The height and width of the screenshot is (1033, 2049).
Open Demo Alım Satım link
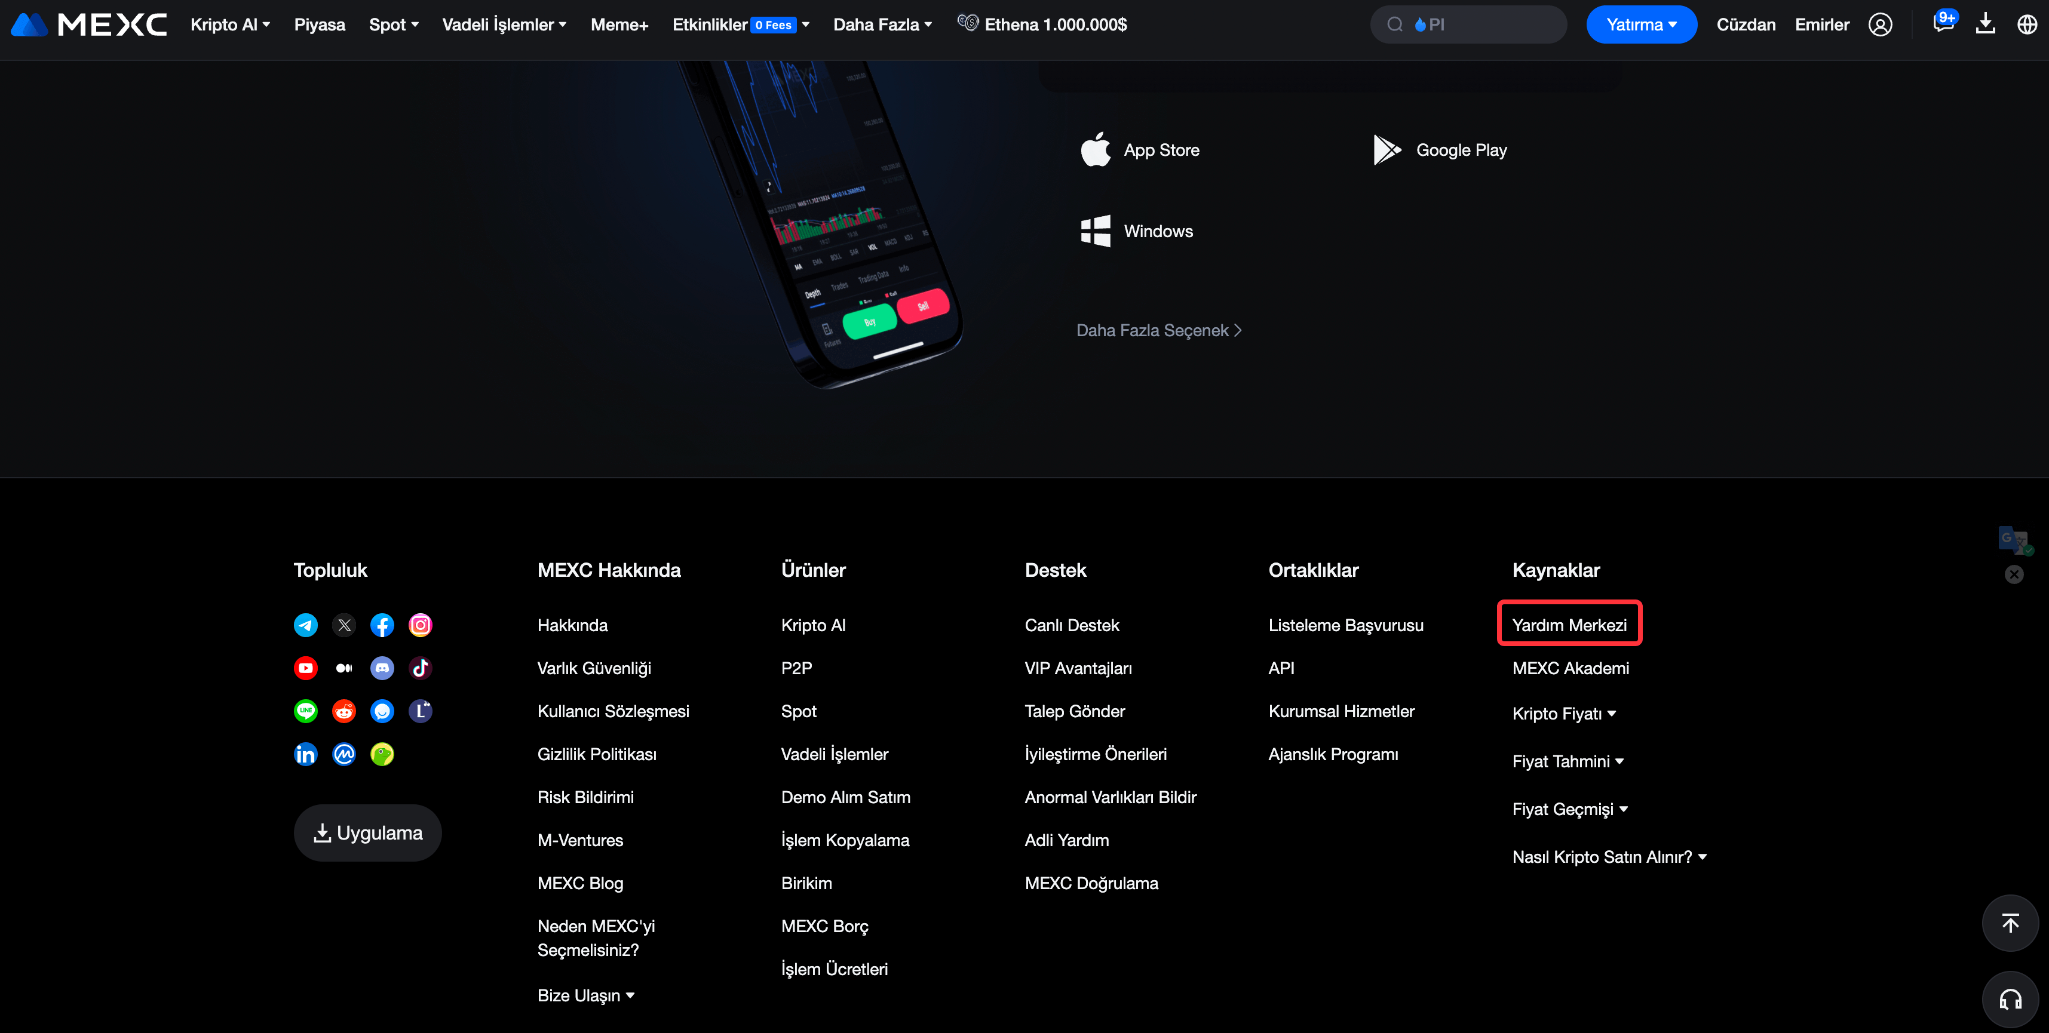click(845, 797)
